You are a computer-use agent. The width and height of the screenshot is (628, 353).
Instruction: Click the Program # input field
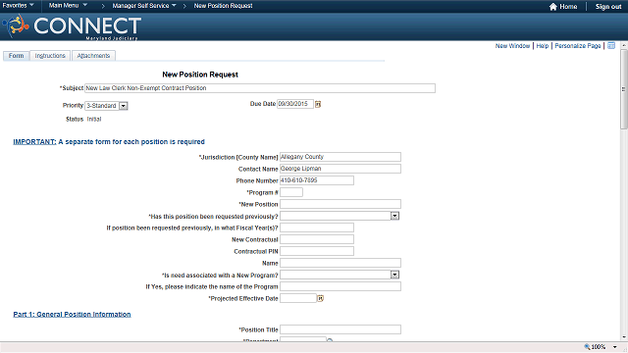pyautogui.click(x=291, y=192)
